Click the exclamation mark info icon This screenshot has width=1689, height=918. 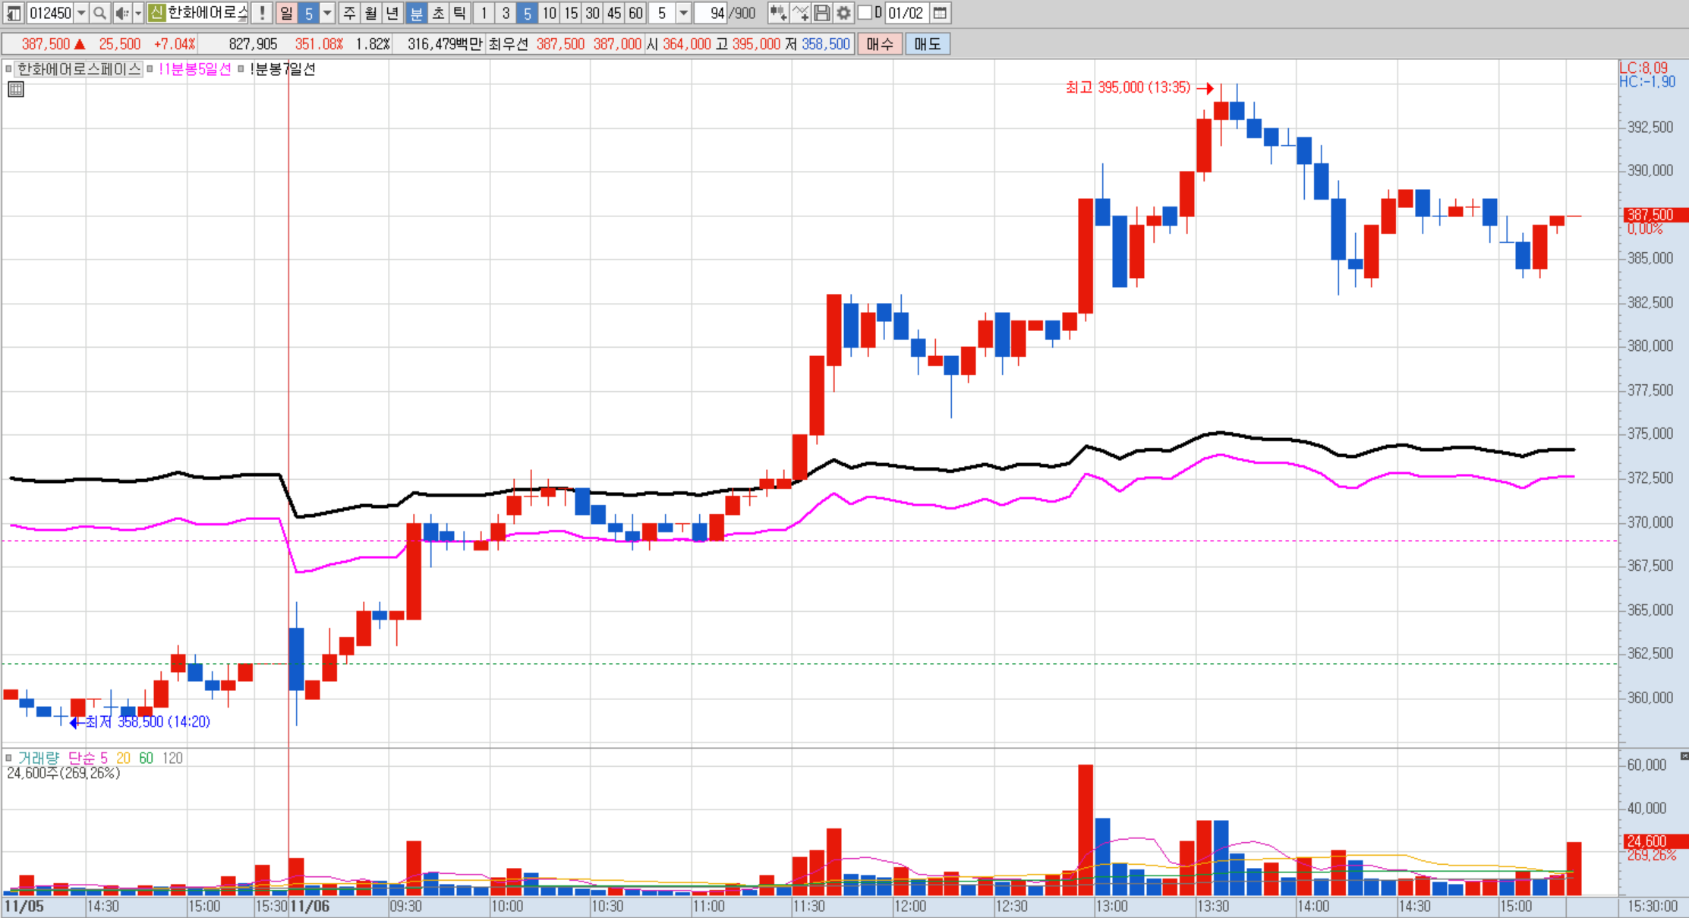(x=262, y=13)
